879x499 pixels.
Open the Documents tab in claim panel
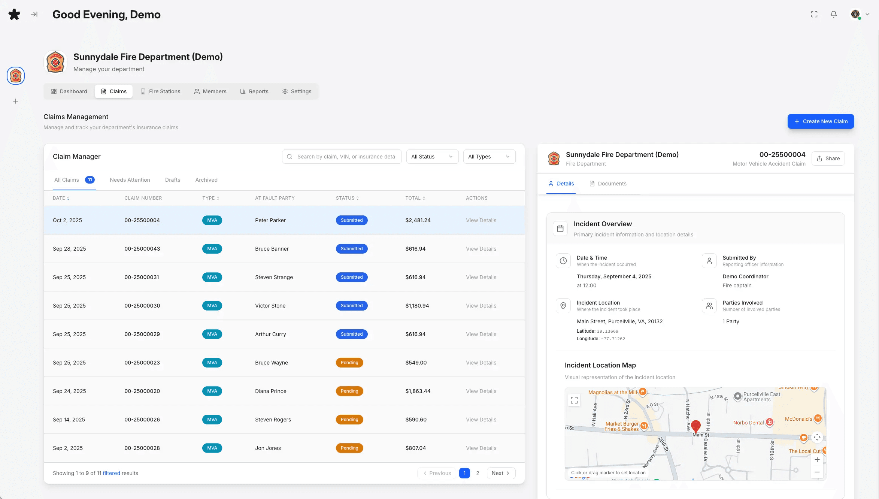608,184
